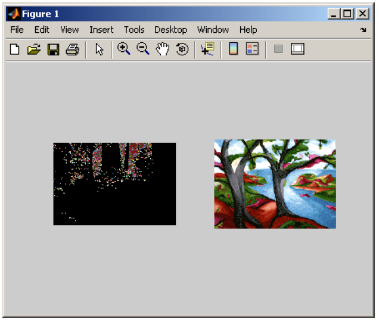Select the Edit Plot arrow tool
379x321 pixels.
click(99, 49)
